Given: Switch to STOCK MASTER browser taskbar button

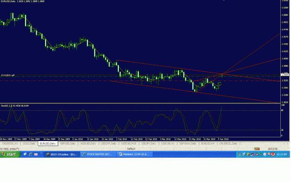Looking at the screenshot, I should (x=98, y=155).
